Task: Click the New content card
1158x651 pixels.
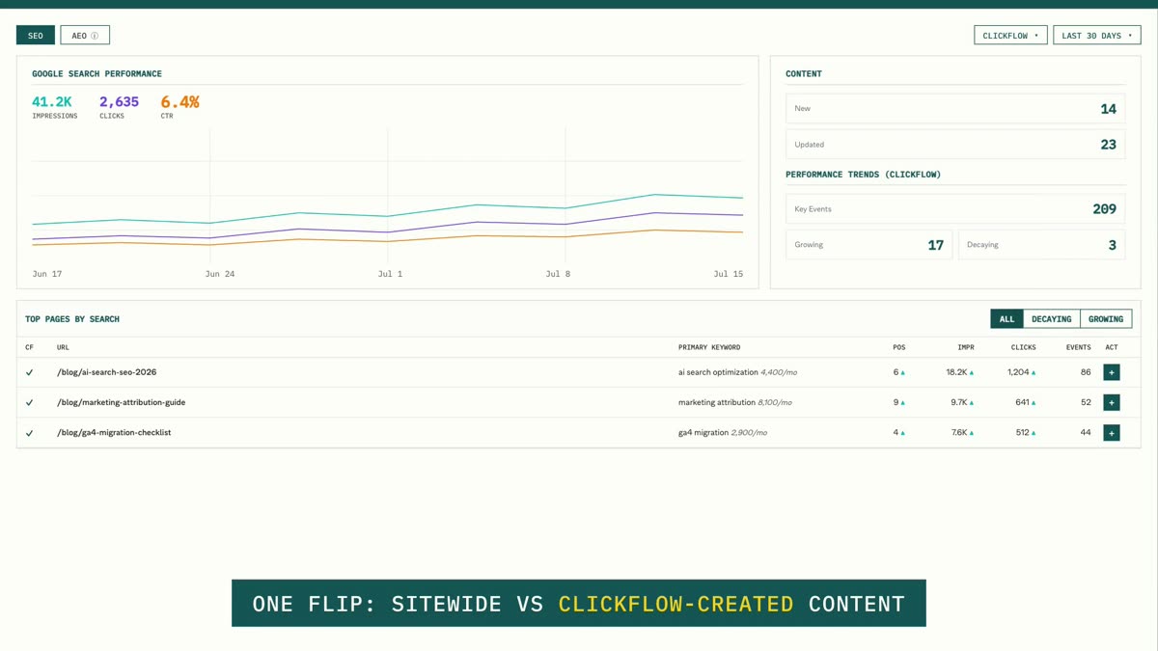Action: [955, 109]
